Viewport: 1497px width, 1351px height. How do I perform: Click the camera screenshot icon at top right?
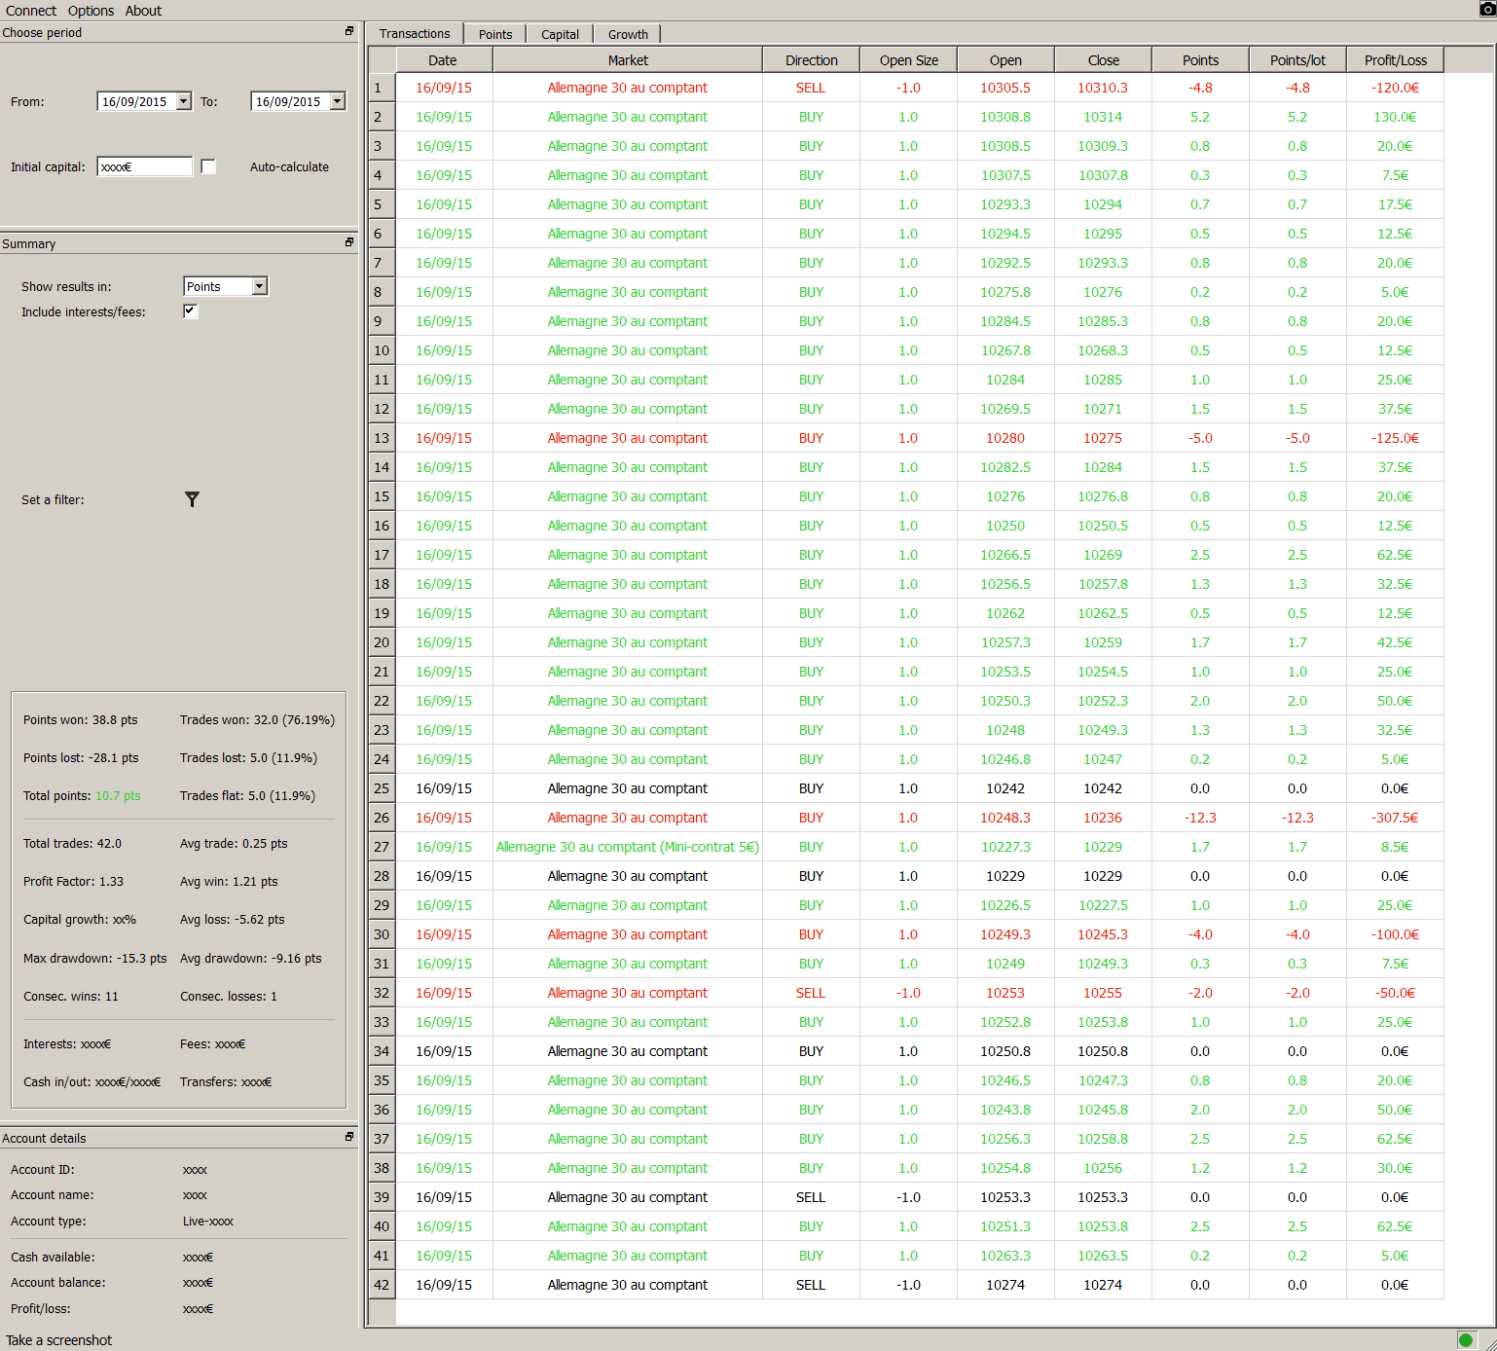1486,9
